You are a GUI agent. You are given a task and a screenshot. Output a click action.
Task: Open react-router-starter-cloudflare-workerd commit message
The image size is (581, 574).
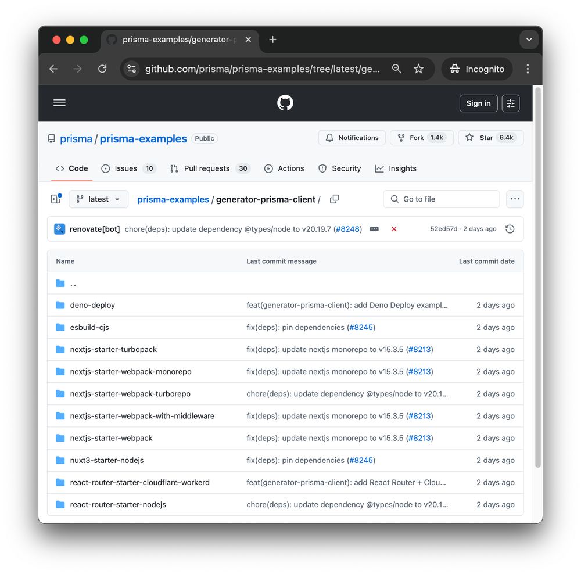346,482
